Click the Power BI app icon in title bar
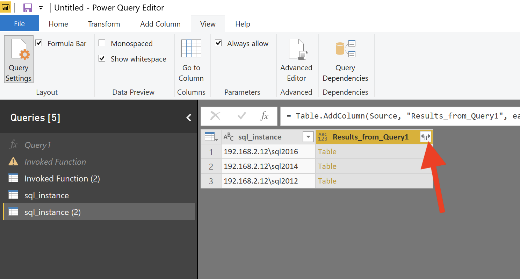520x279 pixels. [x=6, y=7]
